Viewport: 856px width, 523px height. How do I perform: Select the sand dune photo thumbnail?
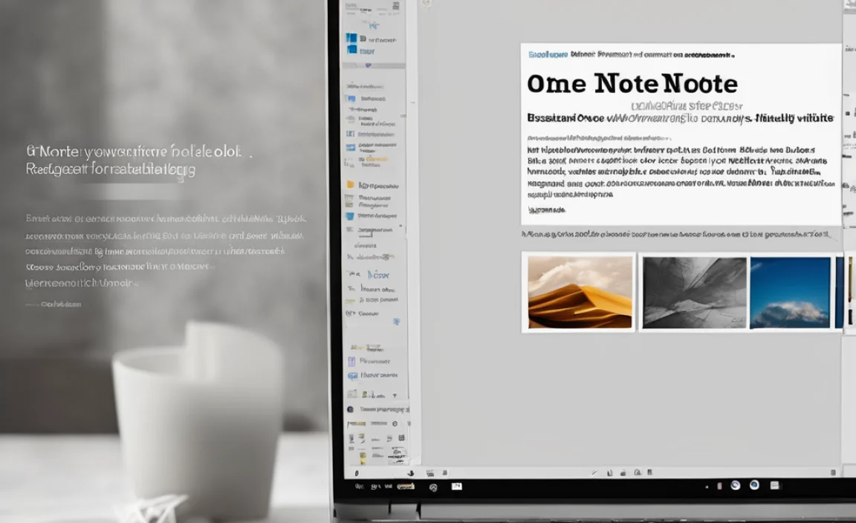[x=579, y=290]
